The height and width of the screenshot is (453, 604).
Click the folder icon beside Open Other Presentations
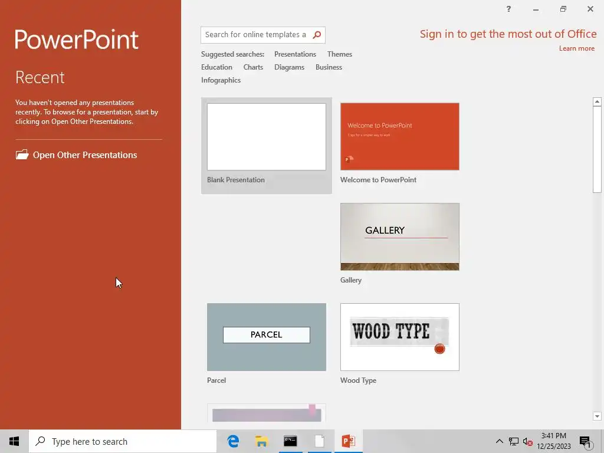click(22, 155)
